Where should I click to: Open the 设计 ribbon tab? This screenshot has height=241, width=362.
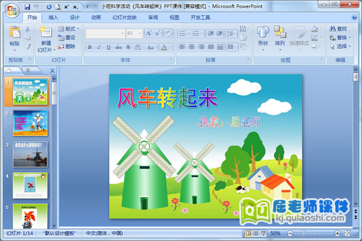click(x=75, y=17)
